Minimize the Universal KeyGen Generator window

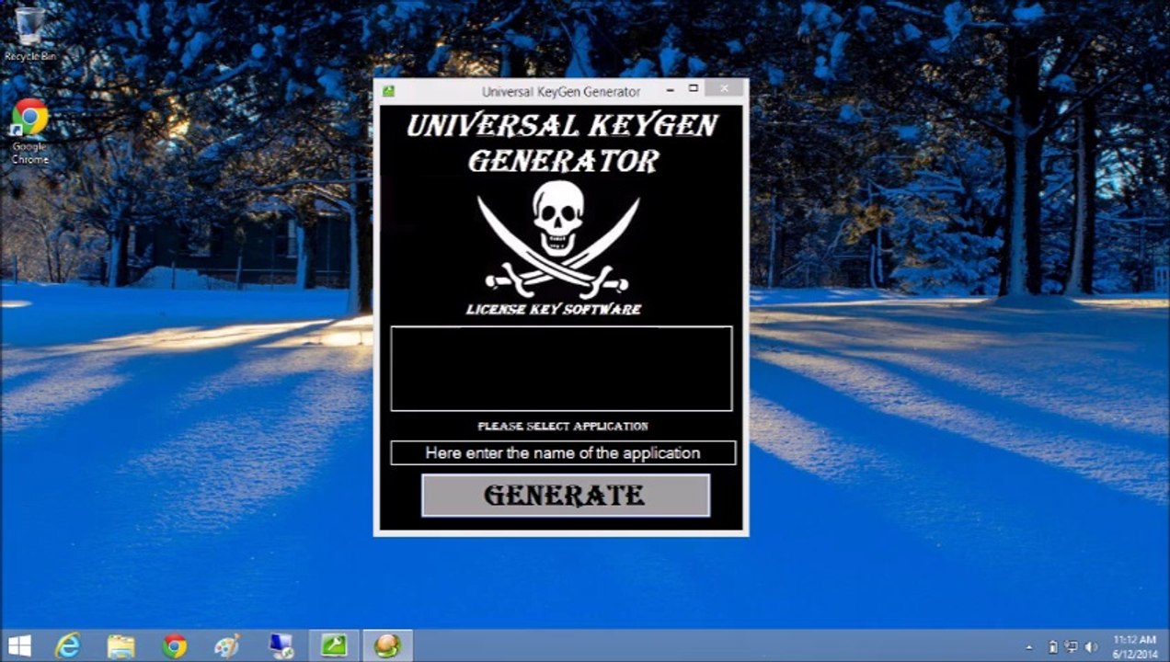670,89
